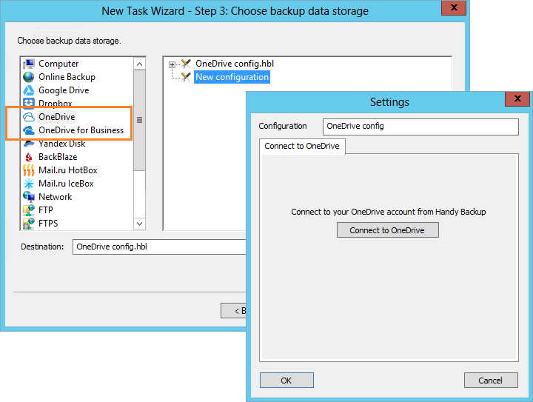Select the Computer storage icon
The height and width of the screenshot is (402, 533).
29,64
